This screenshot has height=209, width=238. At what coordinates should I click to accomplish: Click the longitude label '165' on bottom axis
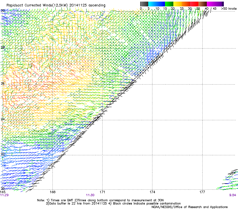3,192
